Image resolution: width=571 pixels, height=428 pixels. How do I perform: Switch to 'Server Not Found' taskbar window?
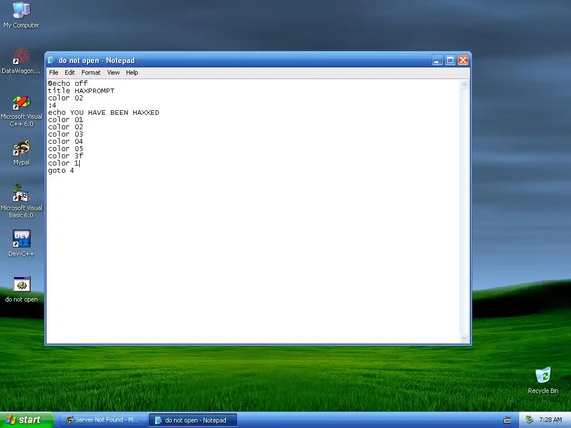click(103, 420)
